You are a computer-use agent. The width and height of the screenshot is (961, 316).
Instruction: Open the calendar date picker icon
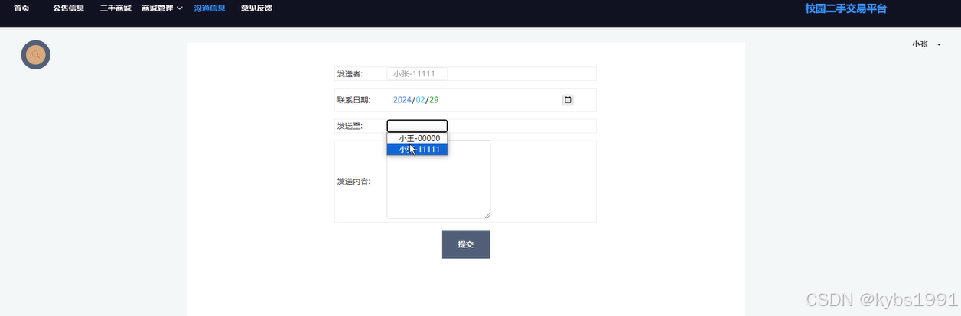coord(568,100)
